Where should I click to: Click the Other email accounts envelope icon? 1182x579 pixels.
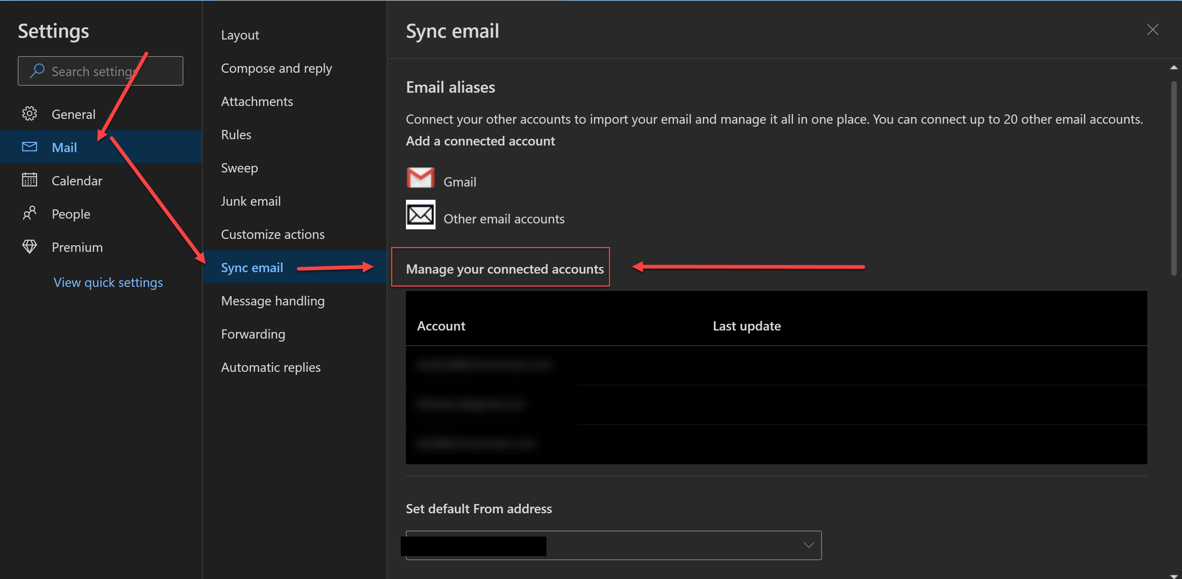tap(420, 215)
